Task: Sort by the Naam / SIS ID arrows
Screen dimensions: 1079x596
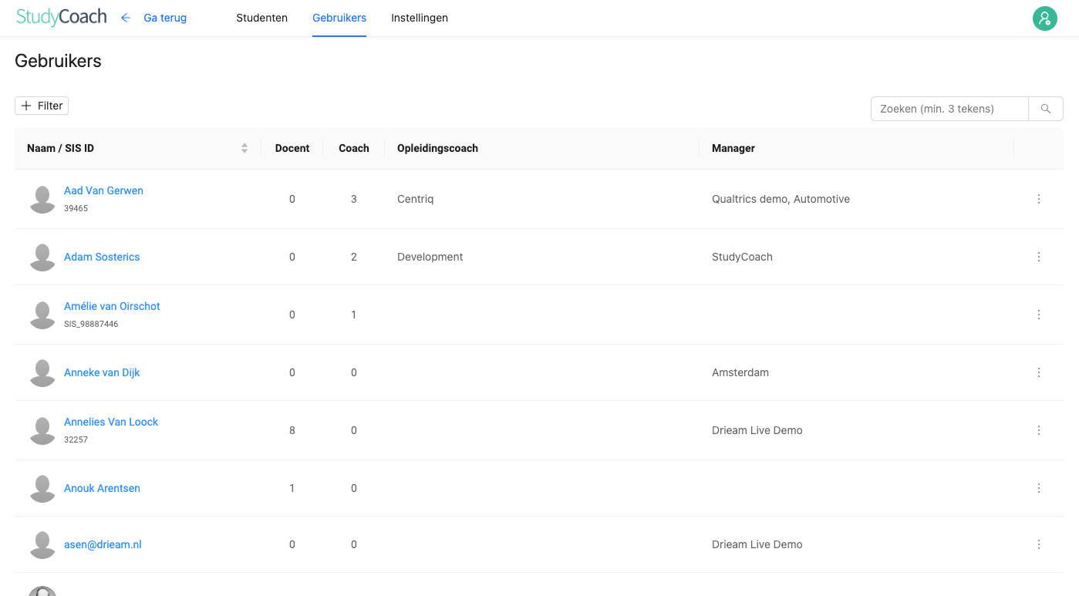Action: [244, 148]
